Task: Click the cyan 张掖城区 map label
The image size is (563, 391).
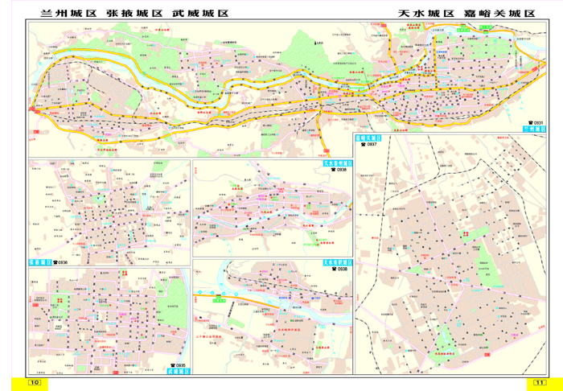Action: (40, 262)
